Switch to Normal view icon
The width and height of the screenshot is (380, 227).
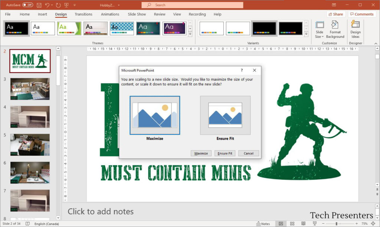pos(281,224)
